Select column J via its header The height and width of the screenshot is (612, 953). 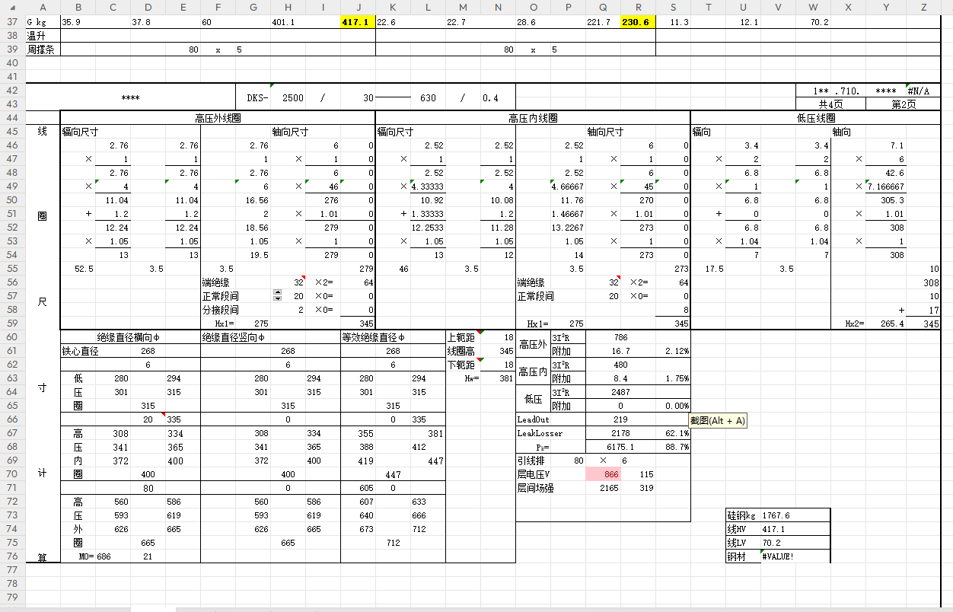pyautogui.click(x=357, y=7)
